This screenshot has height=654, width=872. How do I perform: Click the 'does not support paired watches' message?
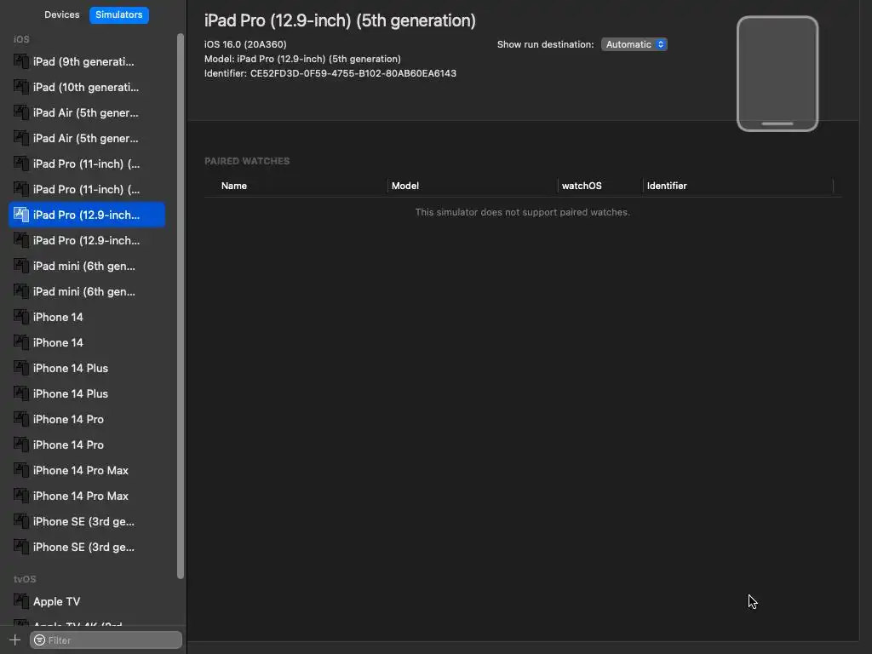click(522, 212)
